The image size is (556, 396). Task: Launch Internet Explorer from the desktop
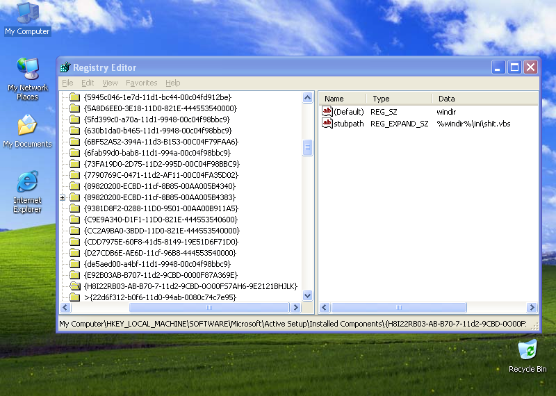pyautogui.click(x=27, y=183)
